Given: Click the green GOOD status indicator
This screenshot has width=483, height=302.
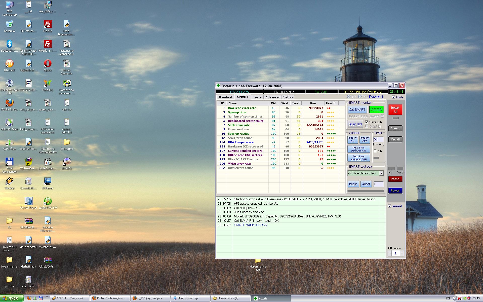Looking at the screenshot, I should tap(376, 110).
